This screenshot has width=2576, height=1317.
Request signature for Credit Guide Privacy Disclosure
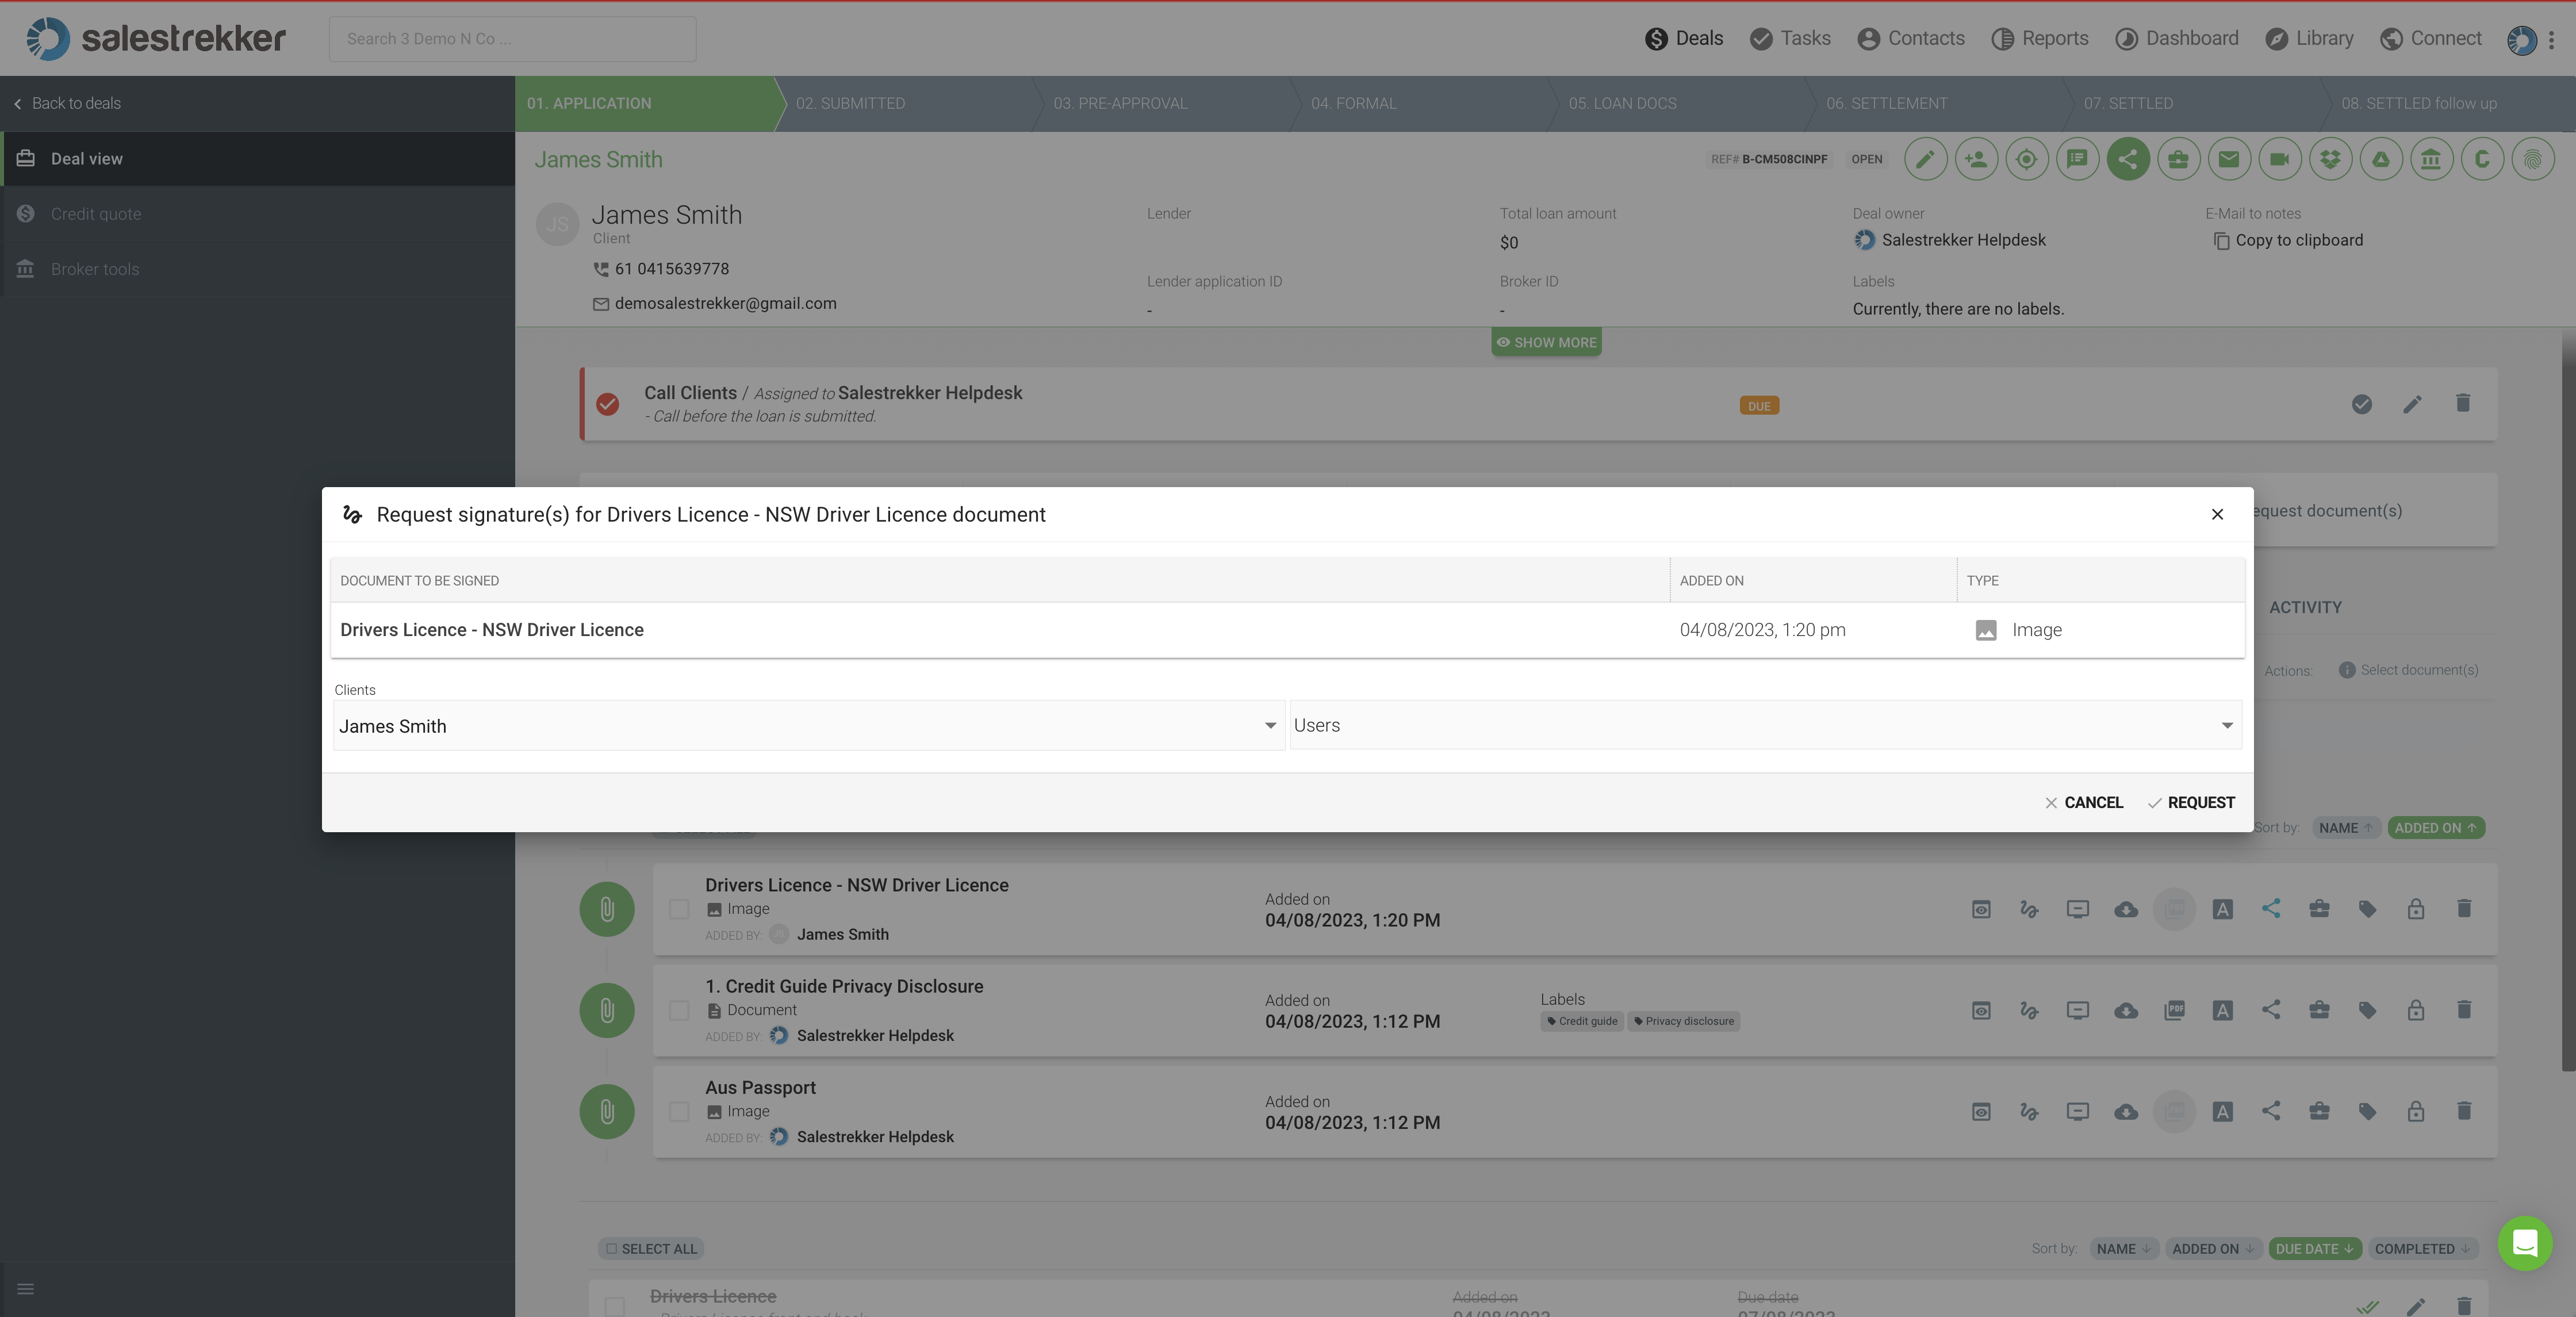[2029, 1010]
